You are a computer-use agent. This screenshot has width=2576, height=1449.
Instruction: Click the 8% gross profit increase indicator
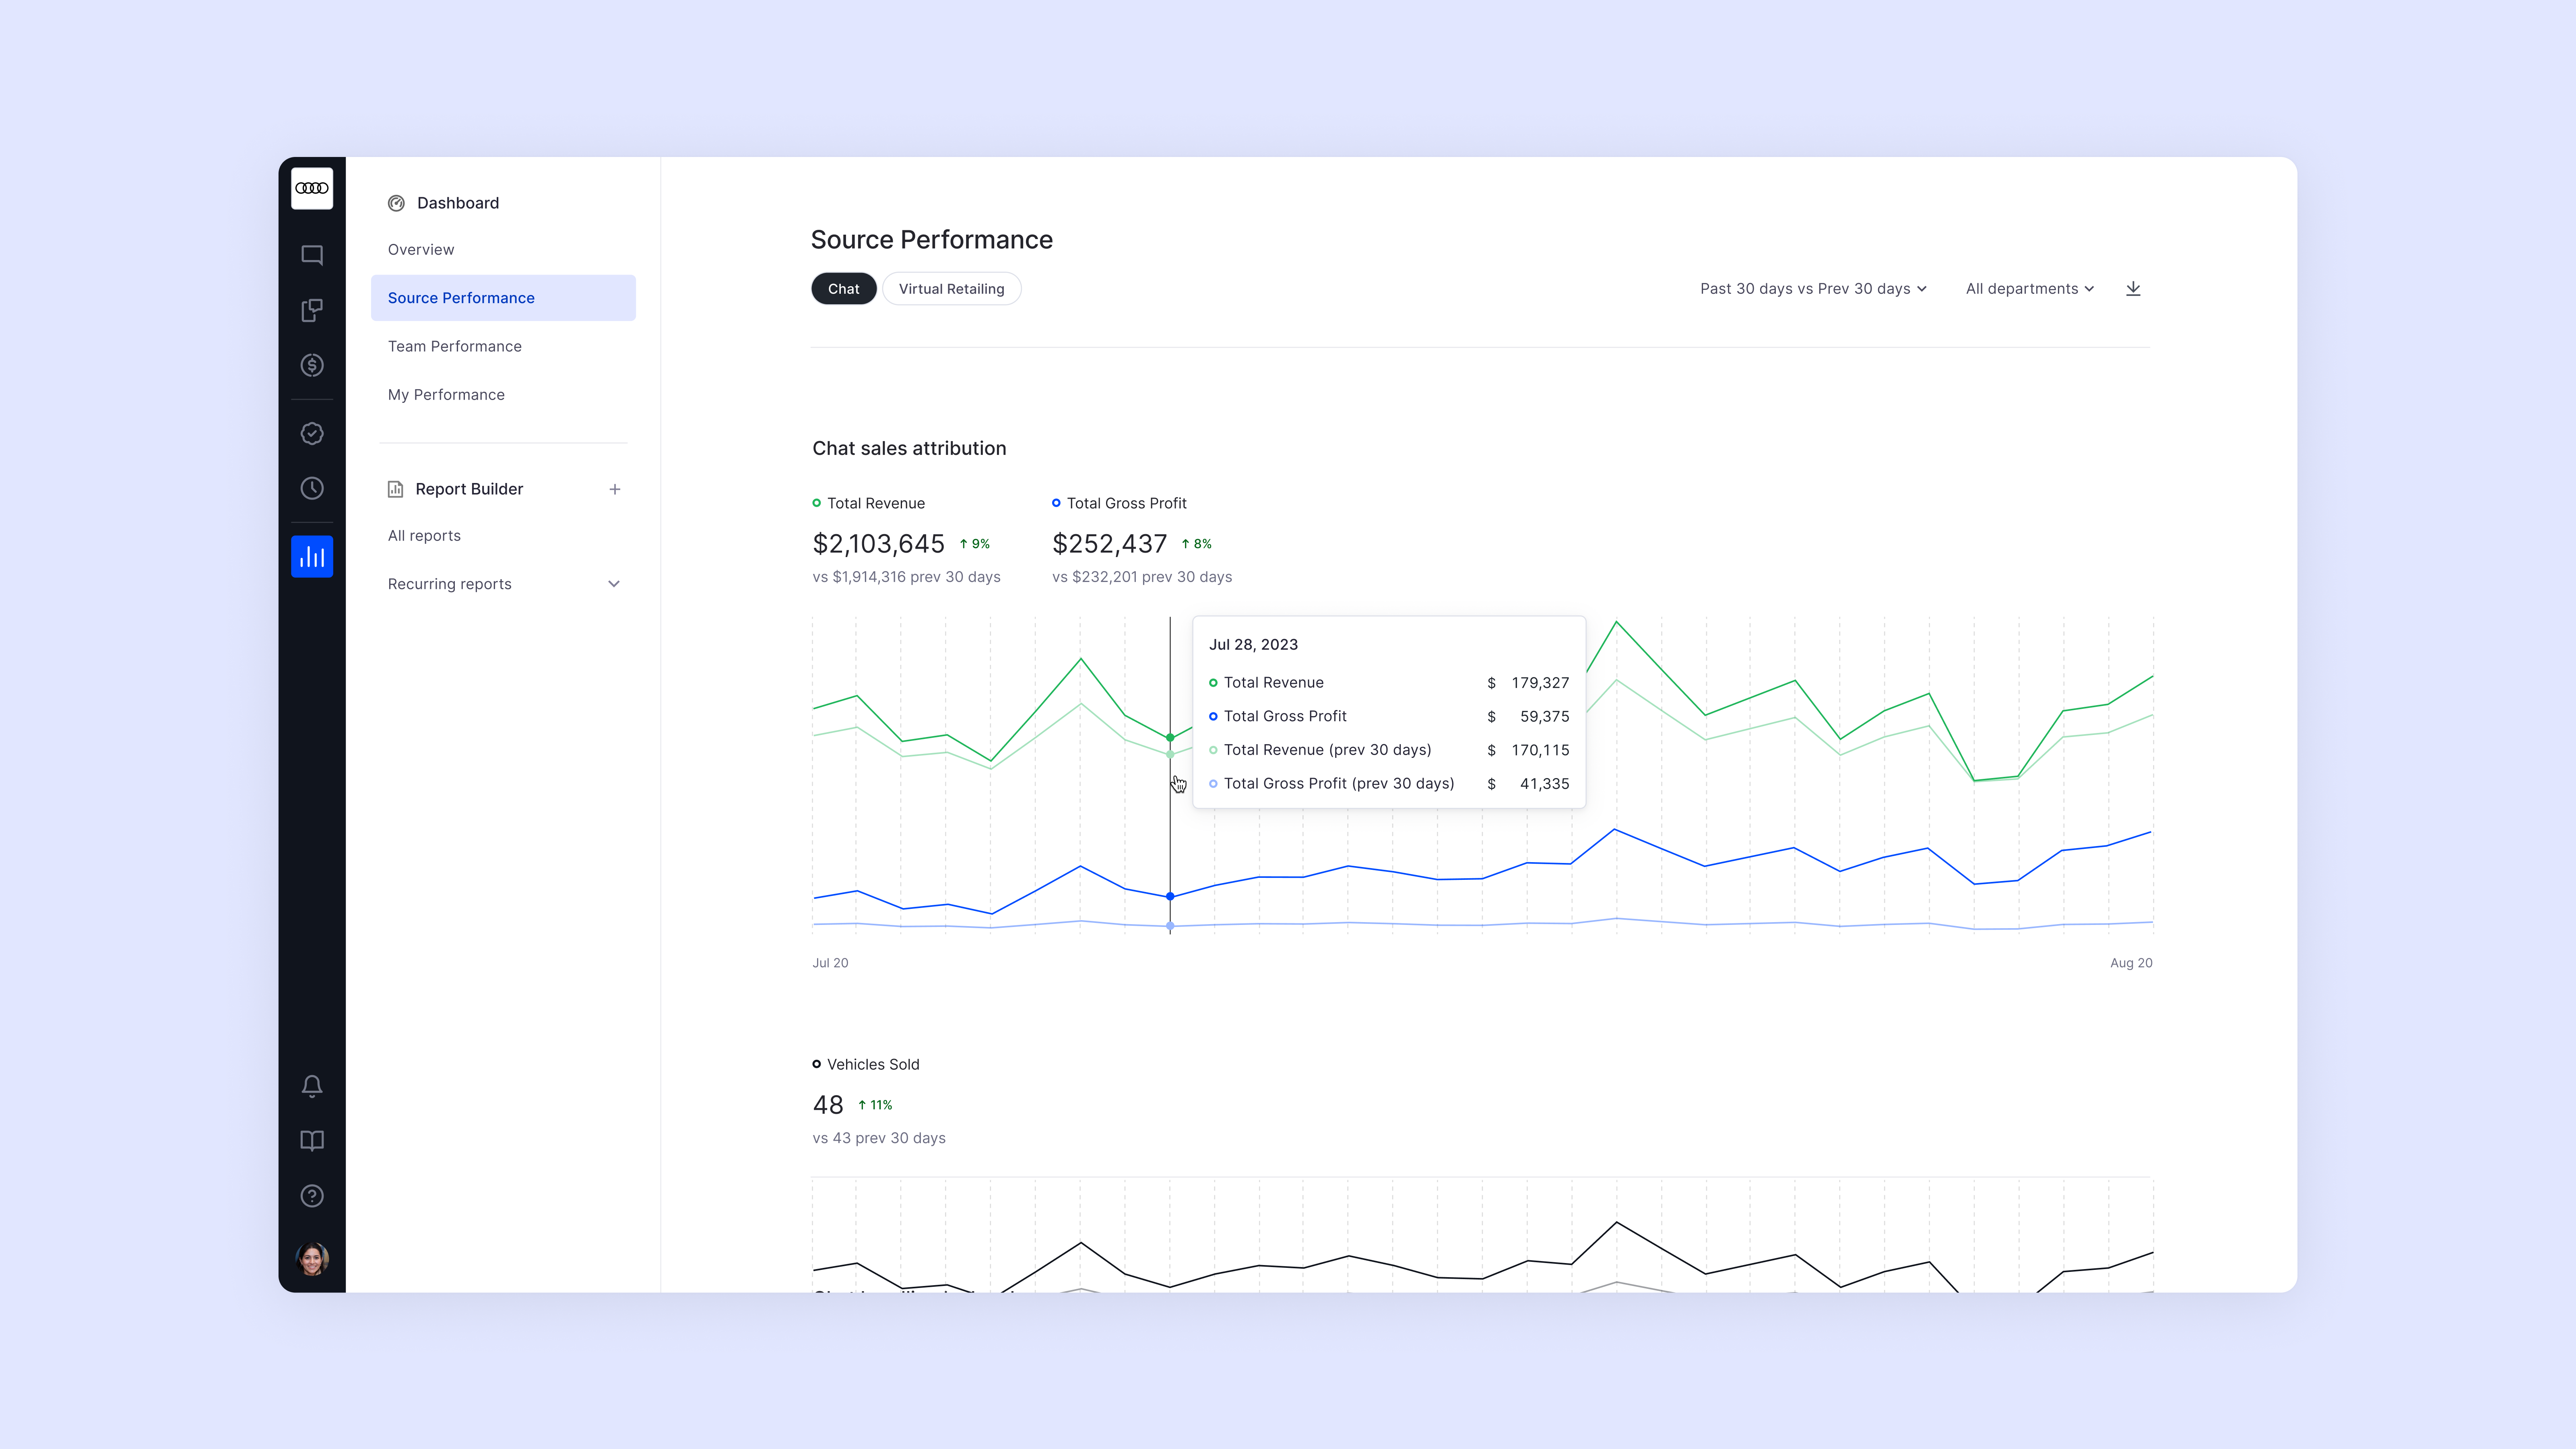1197,544
